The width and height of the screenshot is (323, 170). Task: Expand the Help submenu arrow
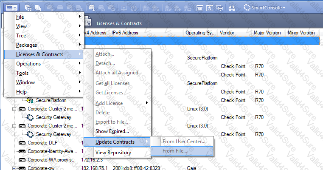click(x=80, y=91)
